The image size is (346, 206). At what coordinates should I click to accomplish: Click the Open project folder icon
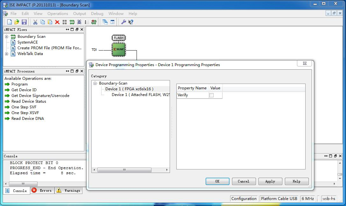click(17, 22)
